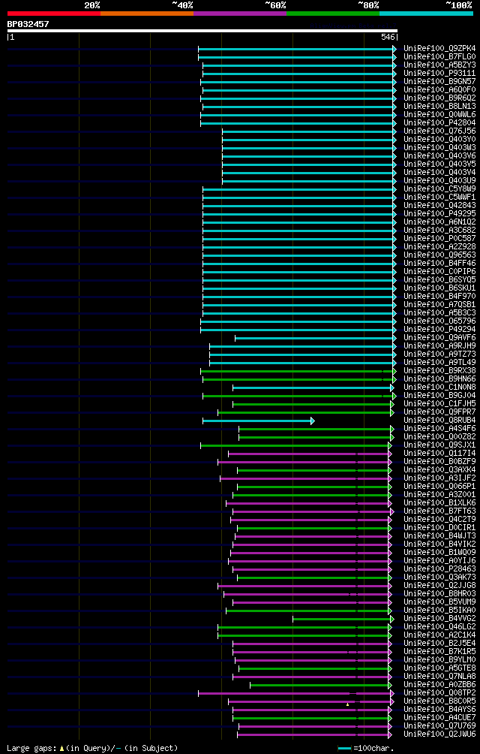
Task: Select the UniRef100_Q76J56 label
Action: pos(439,131)
